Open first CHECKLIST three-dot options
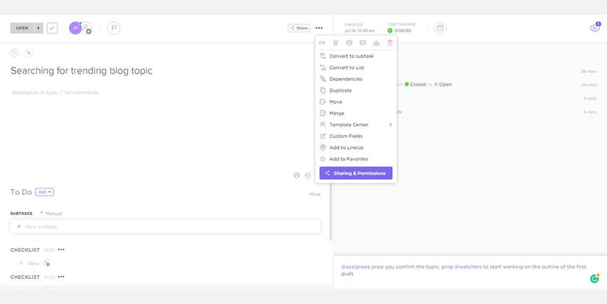607x304 pixels. (x=61, y=250)
